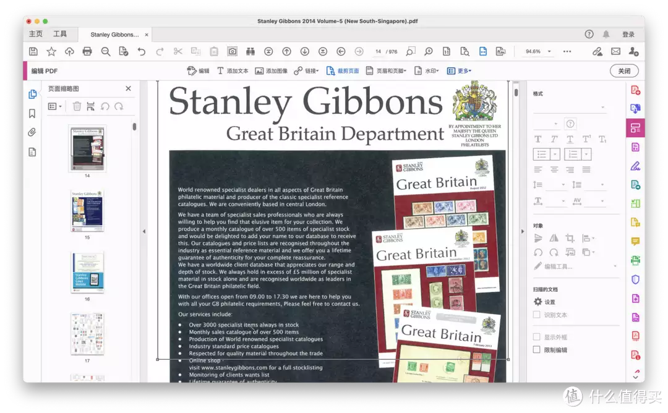Add the file to starred with star icon

pos(51,51)
